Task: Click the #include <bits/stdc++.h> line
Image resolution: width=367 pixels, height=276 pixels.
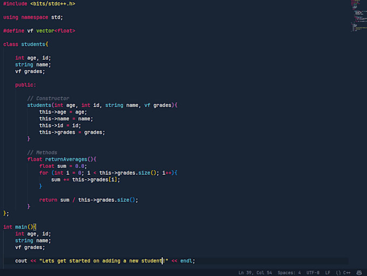Action: tap(39, 4)
